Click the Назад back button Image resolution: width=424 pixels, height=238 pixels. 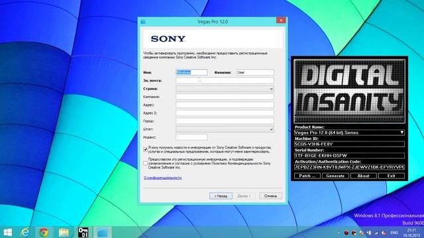221,196
